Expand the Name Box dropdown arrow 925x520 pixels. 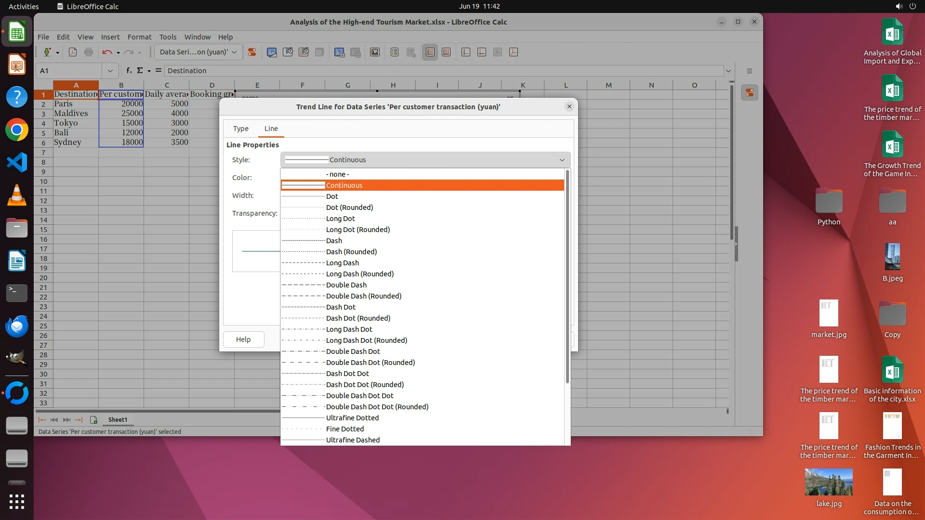tap(110, 71)
